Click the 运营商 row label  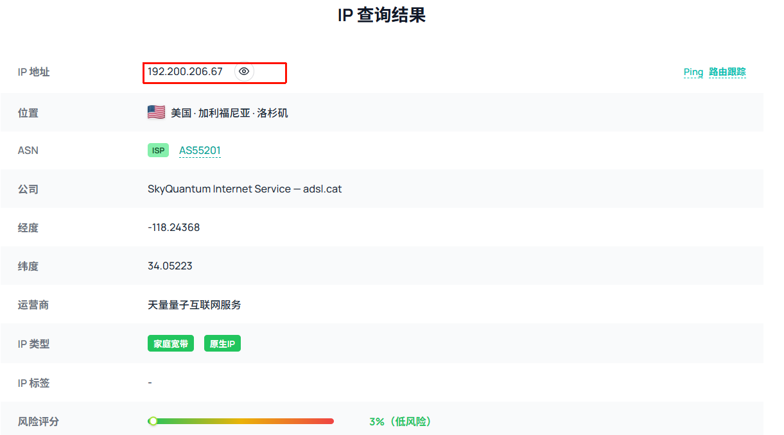pos(33,305)
